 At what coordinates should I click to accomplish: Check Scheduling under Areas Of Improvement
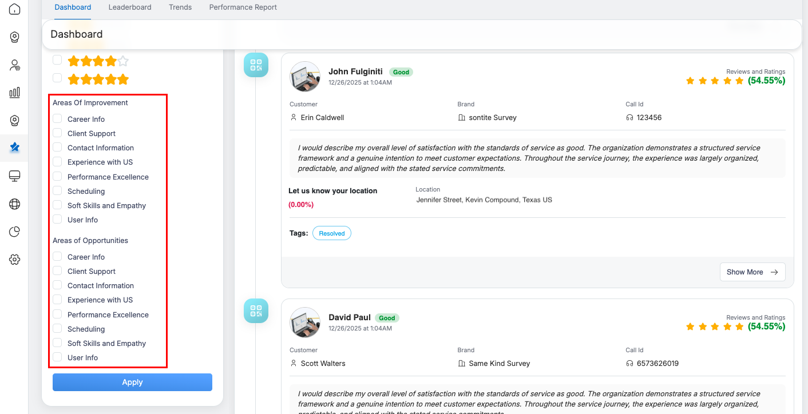tap(57, 190)
